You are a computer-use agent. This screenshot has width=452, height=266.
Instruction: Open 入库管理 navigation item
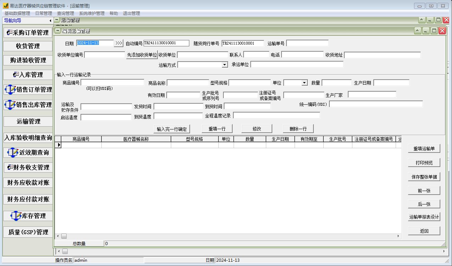(x=28, y=75)
